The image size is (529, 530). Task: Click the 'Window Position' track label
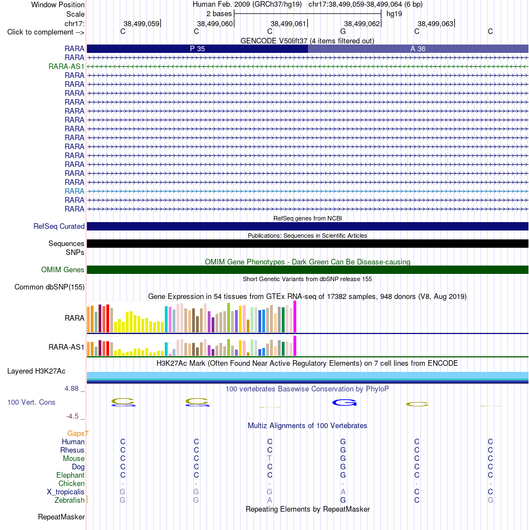[x=58, y=4]
